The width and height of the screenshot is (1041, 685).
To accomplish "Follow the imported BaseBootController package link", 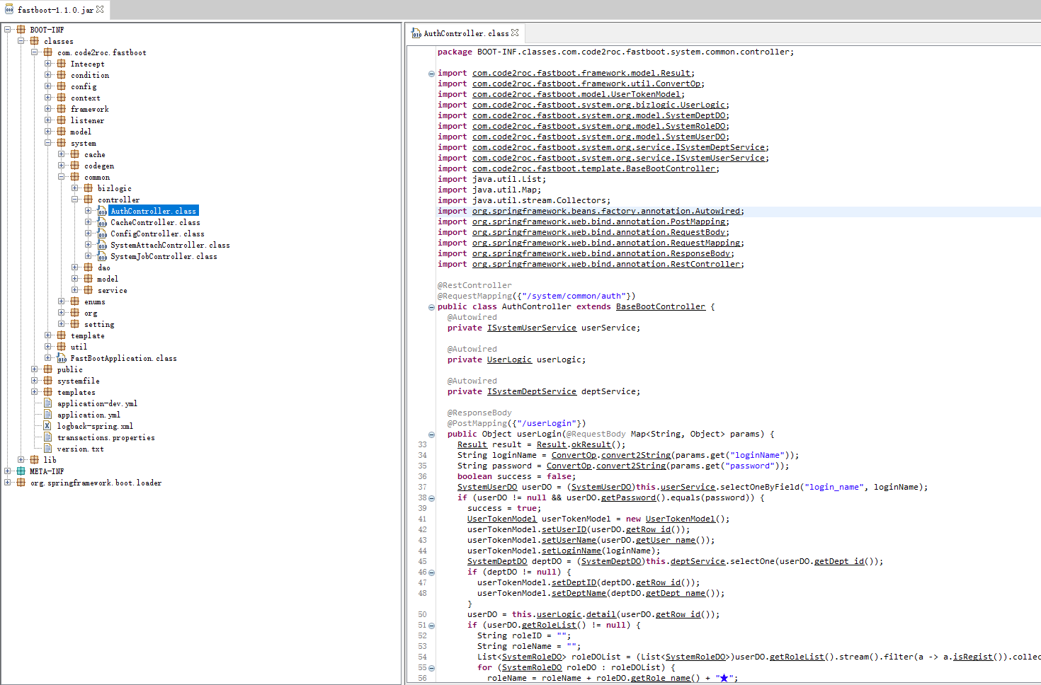I will (x=596, y=168).
